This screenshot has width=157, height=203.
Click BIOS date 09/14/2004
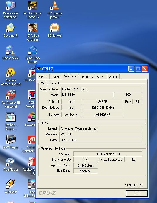coord(100,140)
